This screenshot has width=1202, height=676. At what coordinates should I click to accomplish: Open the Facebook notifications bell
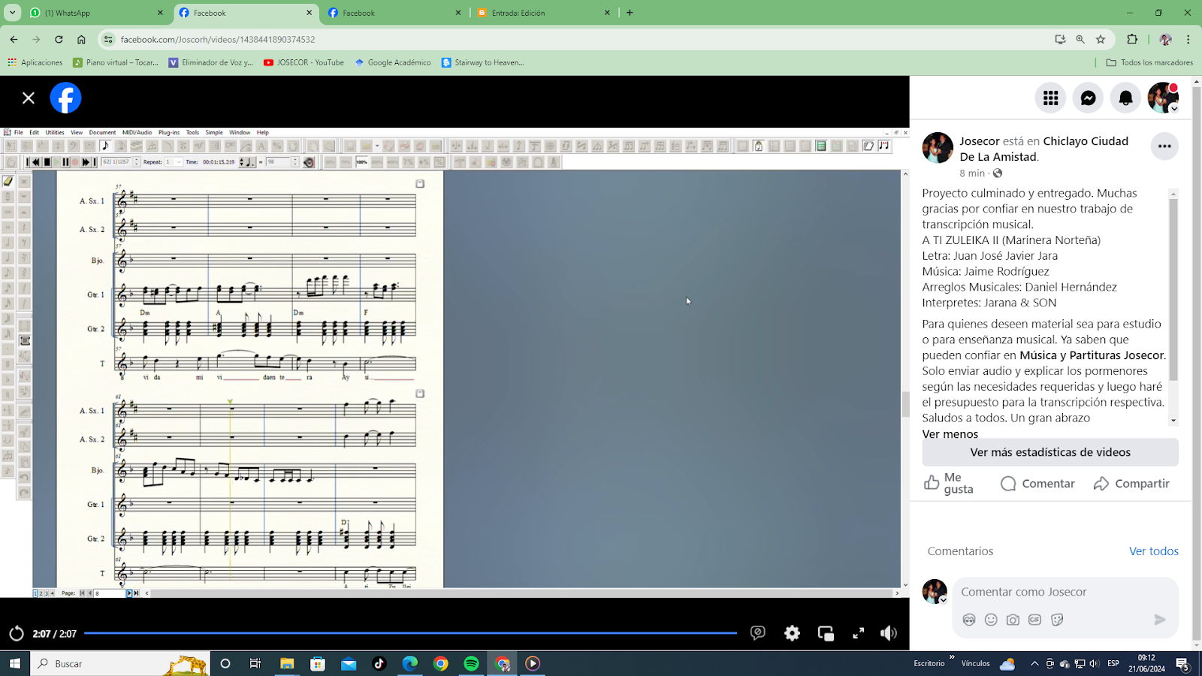pyautogui.click(x=1125, y=98)
